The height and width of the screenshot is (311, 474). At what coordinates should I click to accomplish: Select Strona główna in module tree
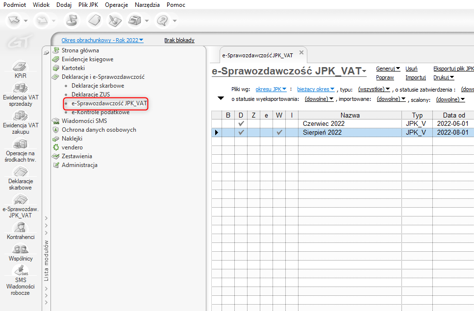click(x=80, y=50)
